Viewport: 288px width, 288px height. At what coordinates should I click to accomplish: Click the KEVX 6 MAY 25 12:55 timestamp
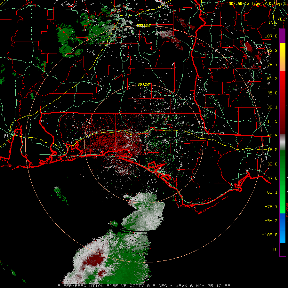pos(203,286)
